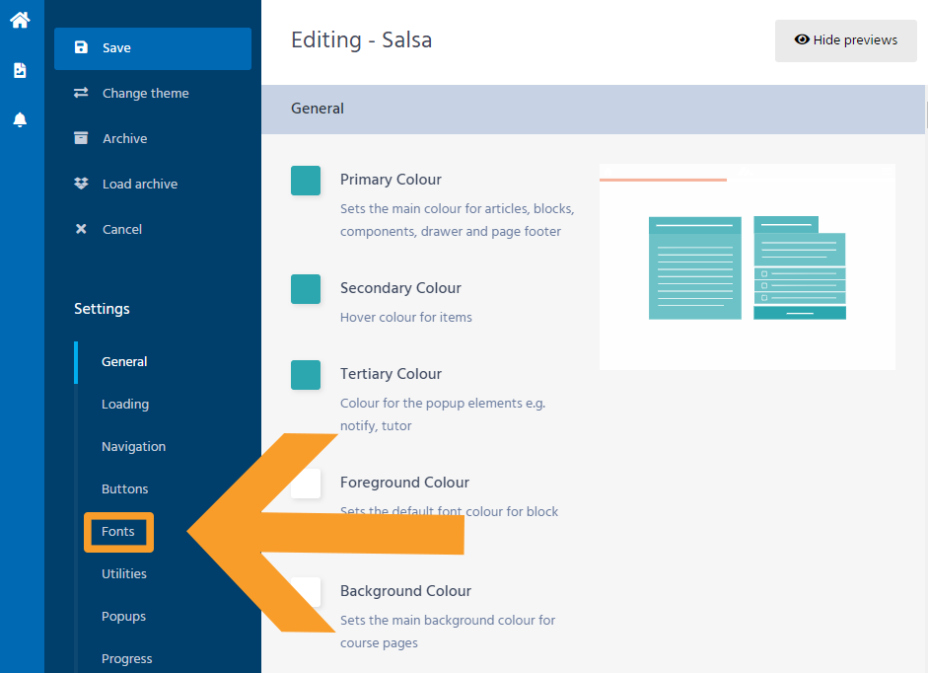Click the Save floppy disk icon
The height and width of the screenshot is (673, 928).
pos(82,47)
